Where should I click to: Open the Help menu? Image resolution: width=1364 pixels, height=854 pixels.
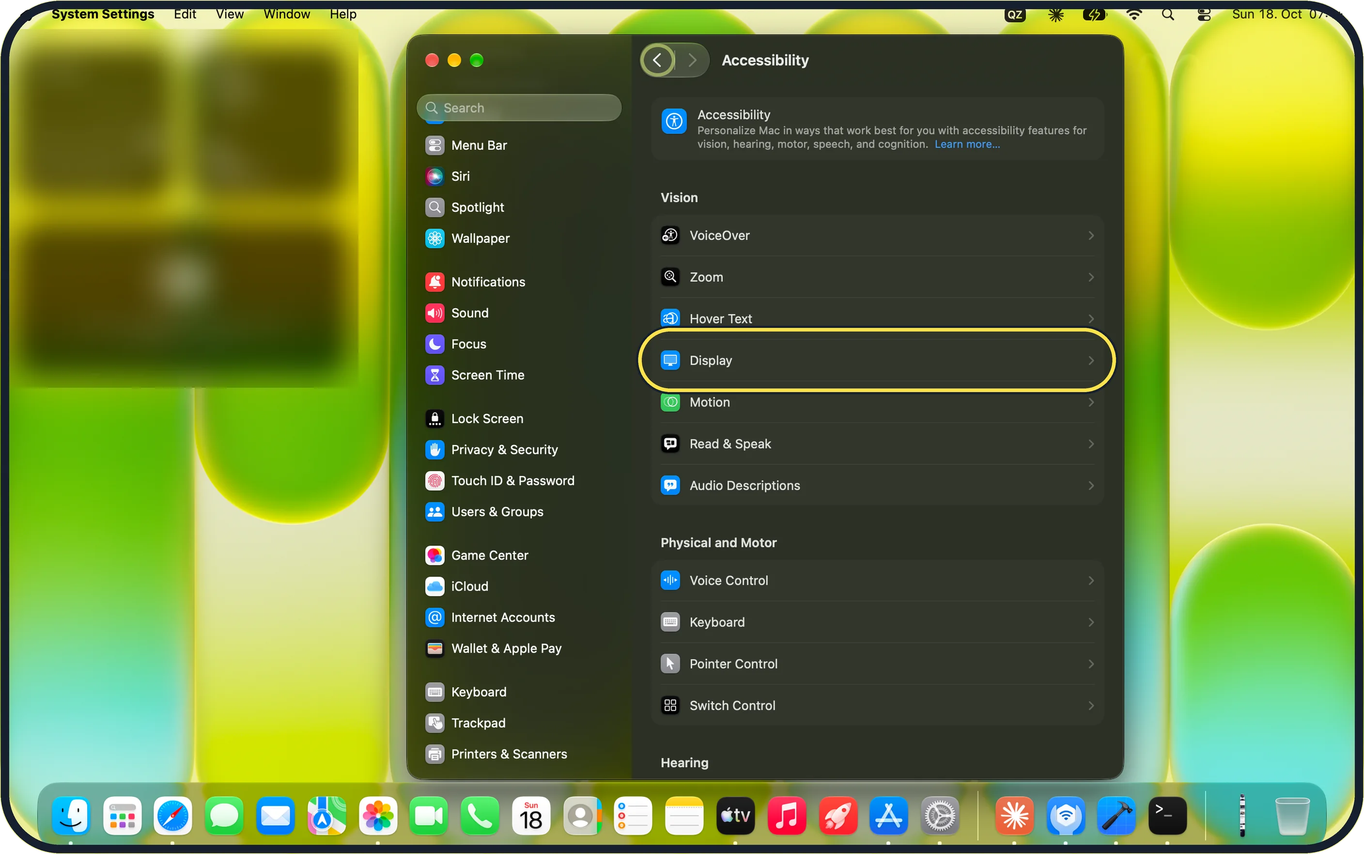pyautogui.click(x=343, y=14)
